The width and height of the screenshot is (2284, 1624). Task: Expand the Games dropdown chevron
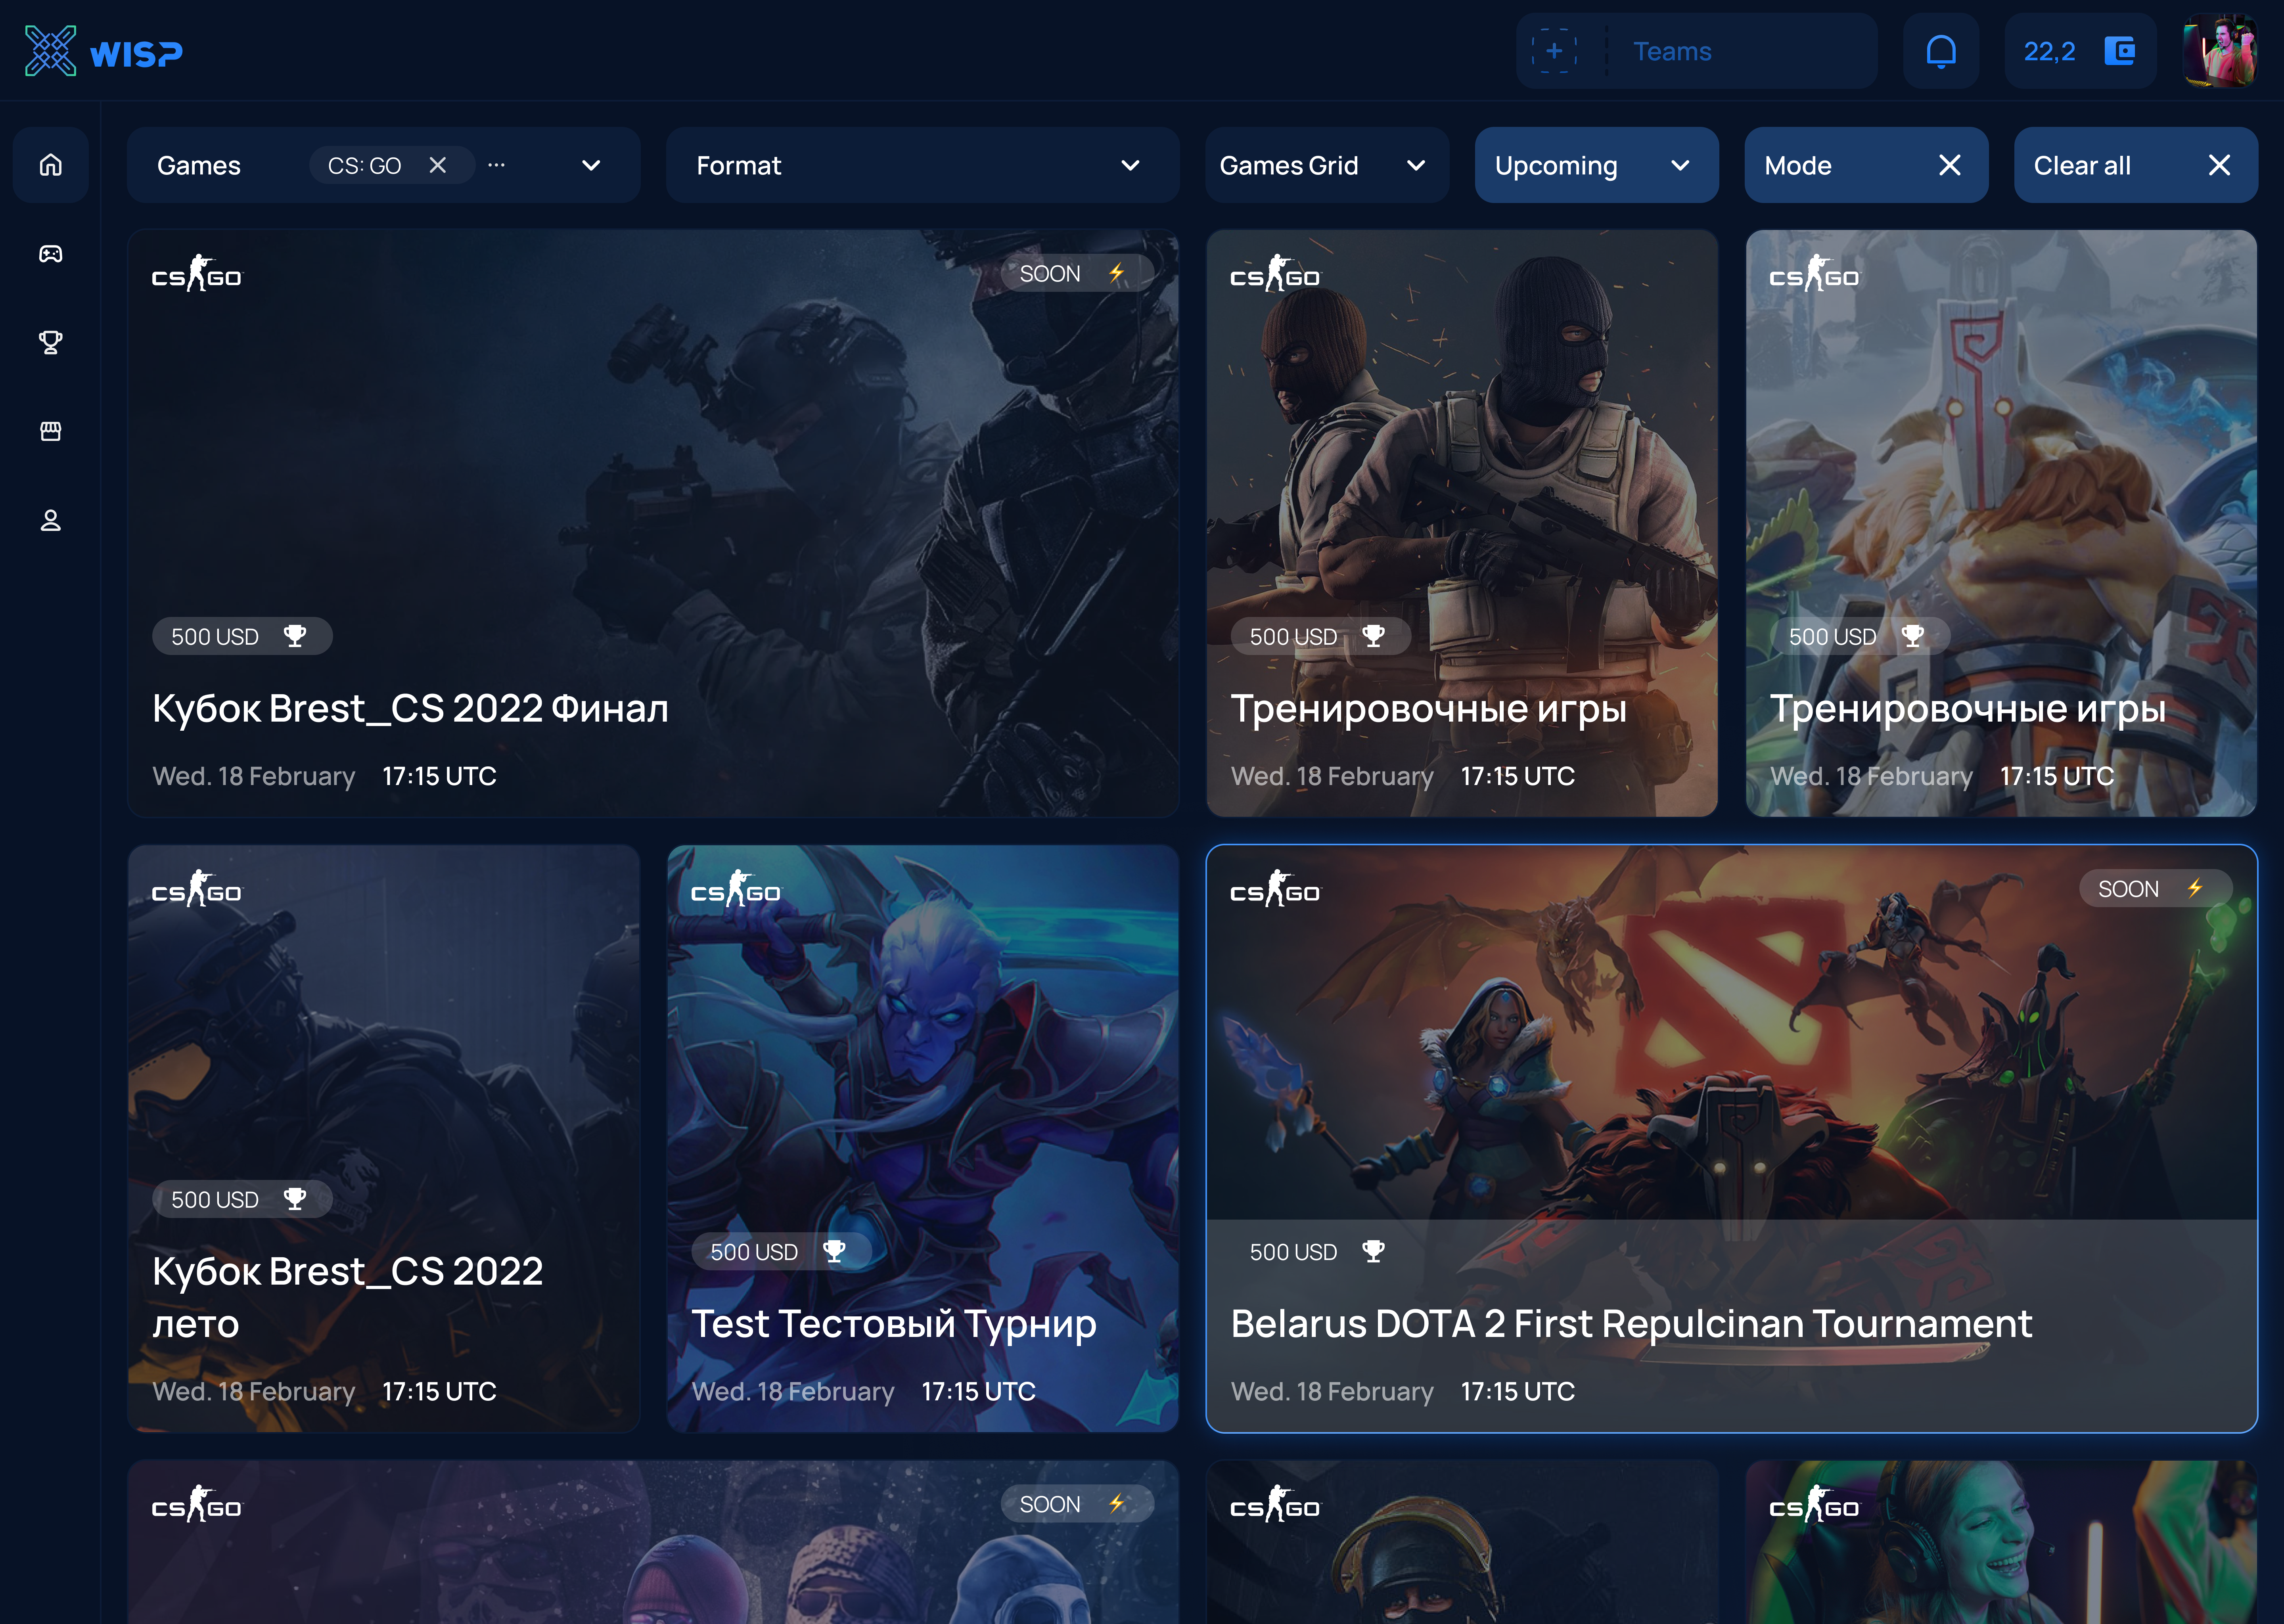coord(591,165)
